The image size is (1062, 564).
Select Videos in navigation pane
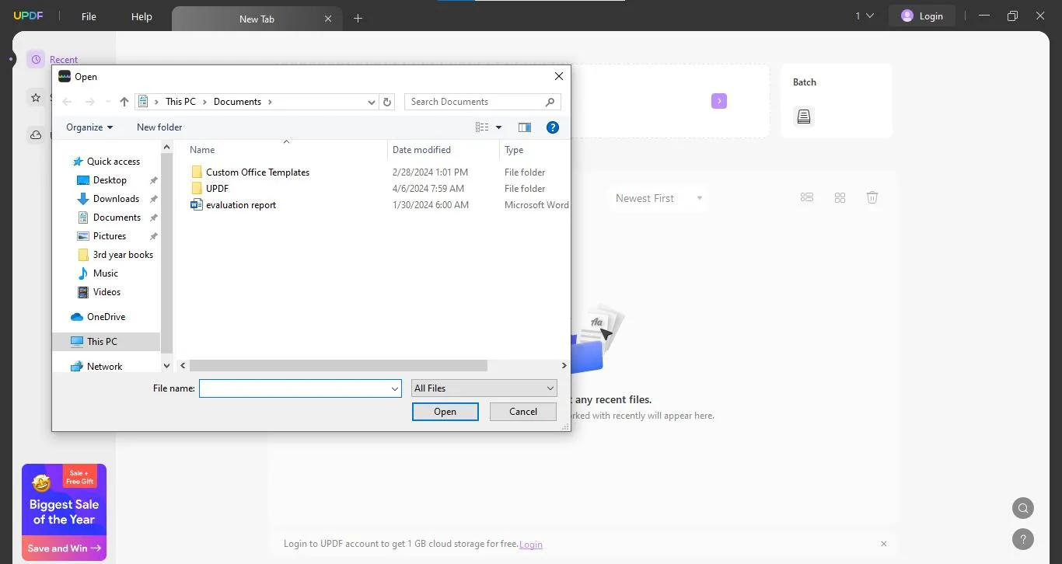tap(107, 292)
